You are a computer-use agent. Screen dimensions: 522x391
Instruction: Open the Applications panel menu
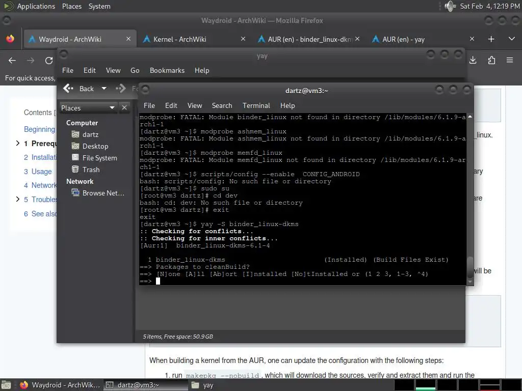coord(36,6)
